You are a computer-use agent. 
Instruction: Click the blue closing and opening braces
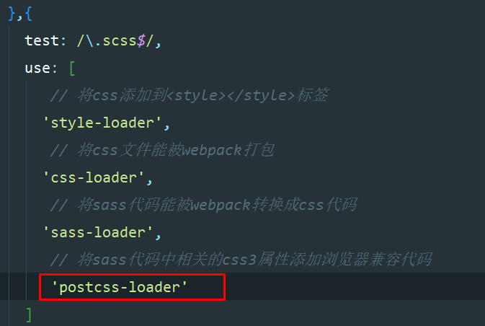[x=20, y=14]
